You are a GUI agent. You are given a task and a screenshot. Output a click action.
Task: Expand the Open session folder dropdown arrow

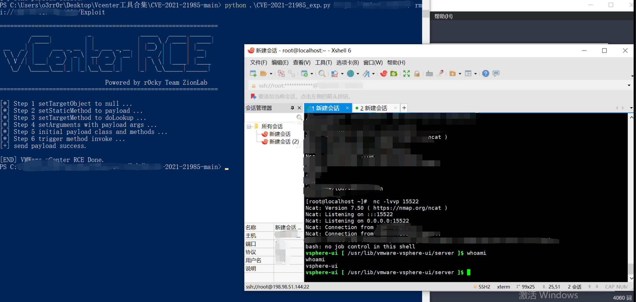271,74
